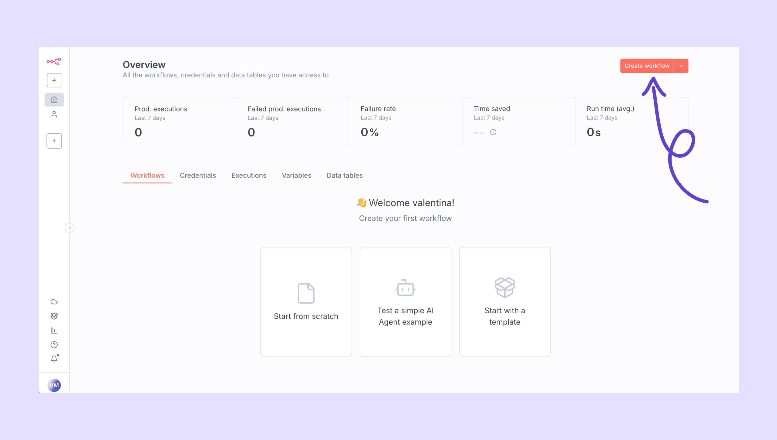777x440 pixels.
Task: Open the help question mark icon
Action: click(x=54, y=345)
